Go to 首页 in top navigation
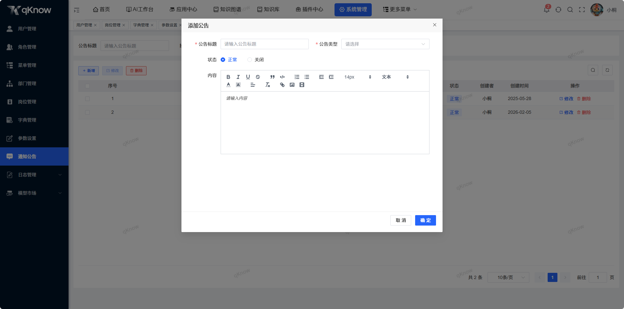Image resolution: width=624 pixels, height=309 pixels. (101, 9)
